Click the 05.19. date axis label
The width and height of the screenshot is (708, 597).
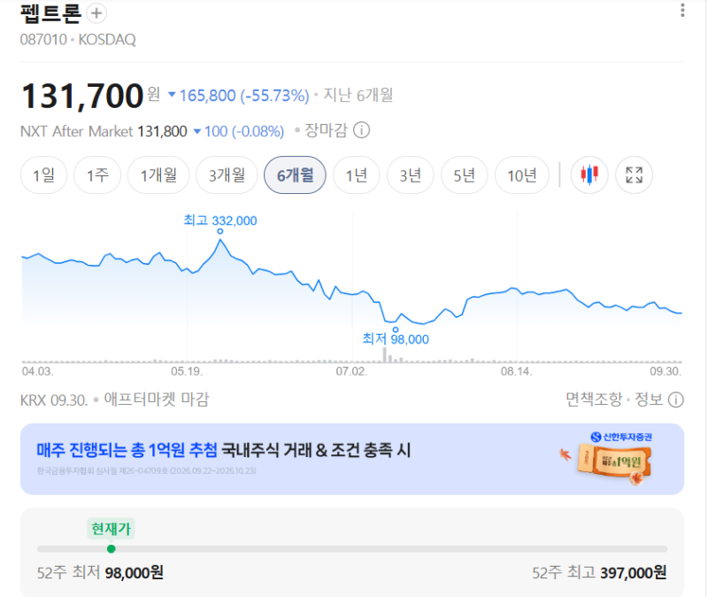pyautogui.click(x=187, y=371)
